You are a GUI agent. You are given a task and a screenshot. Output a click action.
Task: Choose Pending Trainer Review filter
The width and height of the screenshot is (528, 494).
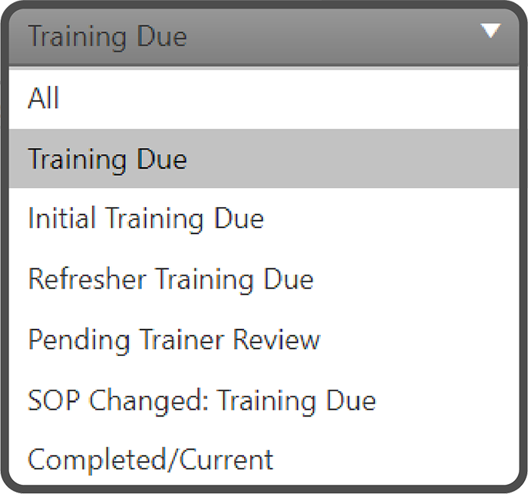tap(173, 339)
